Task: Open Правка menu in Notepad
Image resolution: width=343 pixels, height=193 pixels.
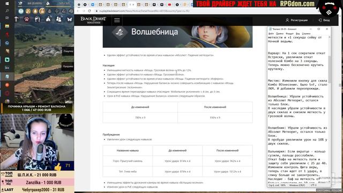Action: 280,34
